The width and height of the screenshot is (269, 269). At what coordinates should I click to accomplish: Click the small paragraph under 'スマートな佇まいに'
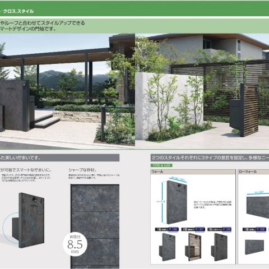(26, 178)
